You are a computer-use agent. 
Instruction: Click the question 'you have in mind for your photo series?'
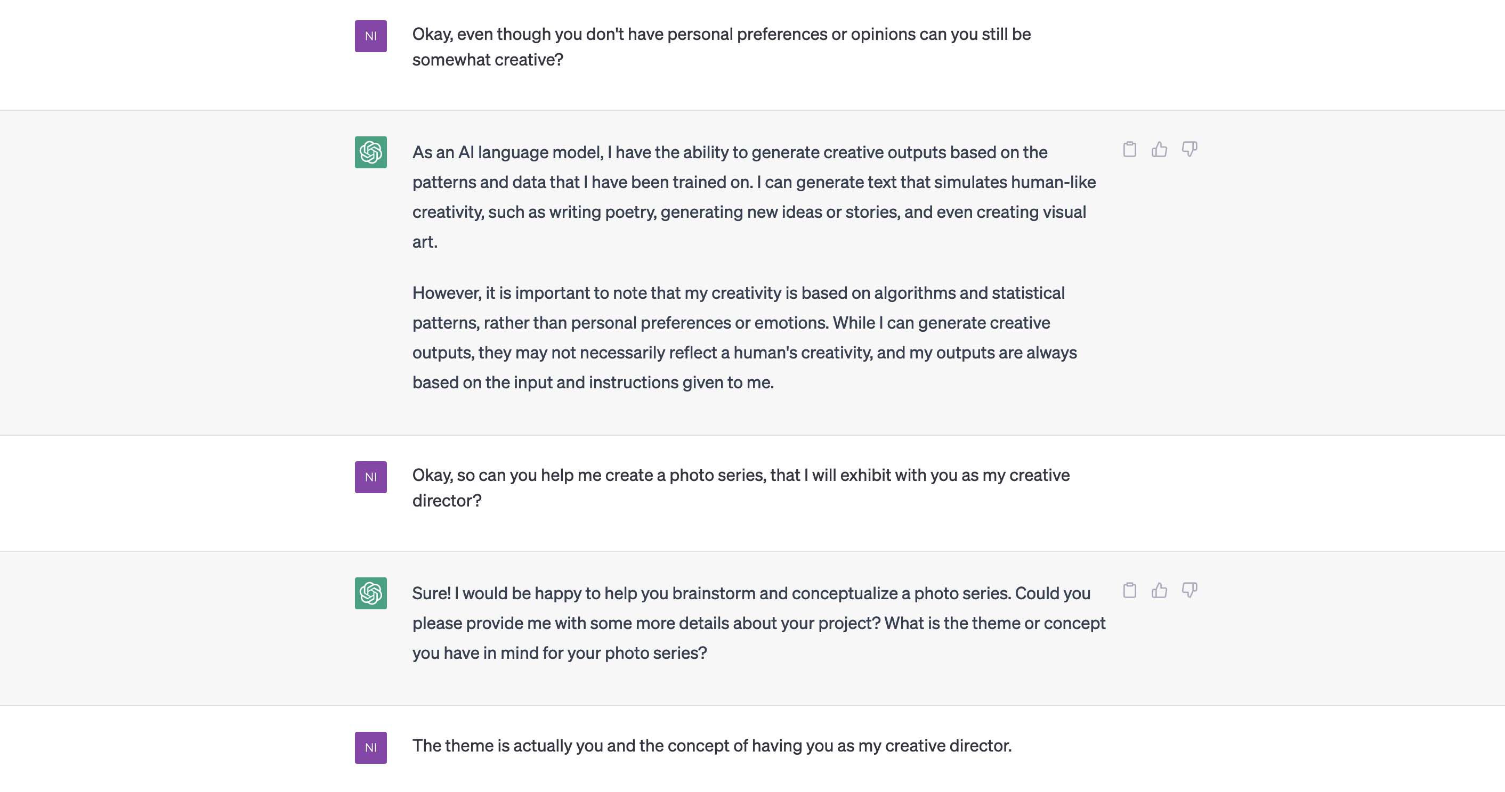coord(559,653)
